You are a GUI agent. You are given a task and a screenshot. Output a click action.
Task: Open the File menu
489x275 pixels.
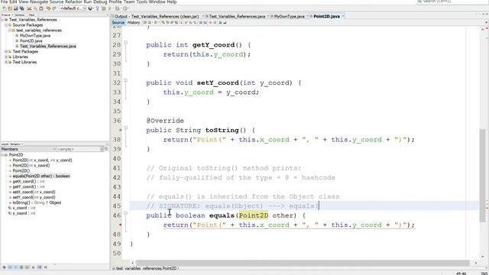(4, 2)
